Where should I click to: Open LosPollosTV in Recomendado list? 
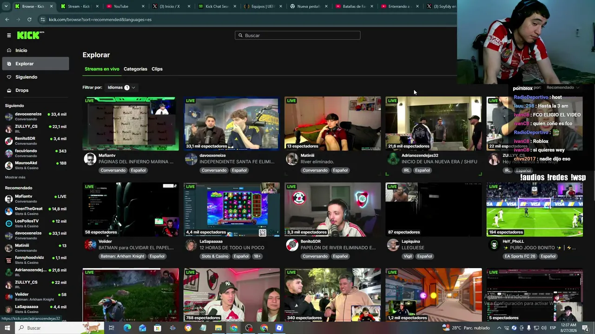pos(36,223)
